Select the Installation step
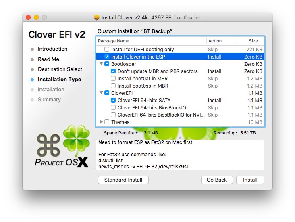 point(51,89)
